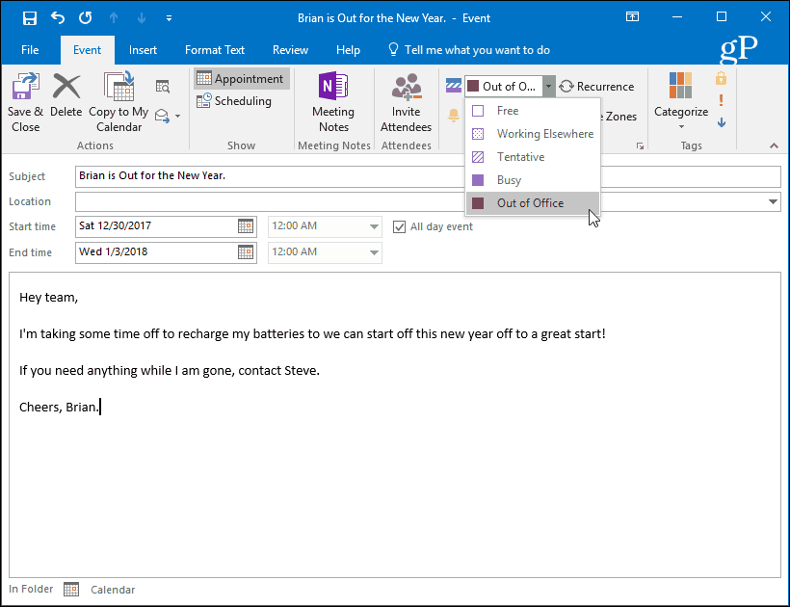Click the Recurrence button
Screen dimensions: 790x607
[x=596, y=87]
